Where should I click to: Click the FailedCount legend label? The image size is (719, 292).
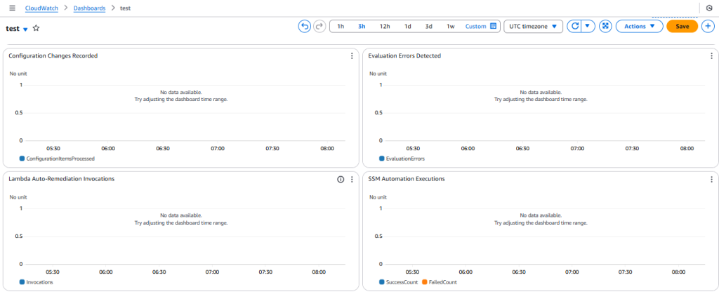click(442, 282)
